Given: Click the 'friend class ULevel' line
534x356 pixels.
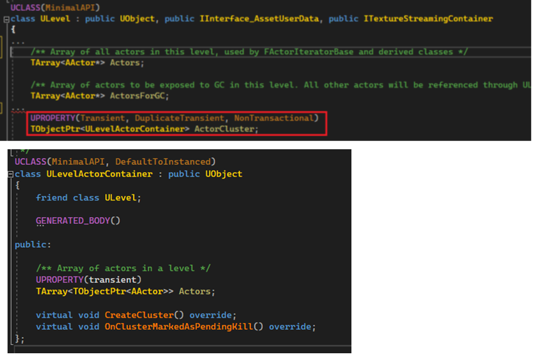Looking at the screenshot, I should (89, 198).
